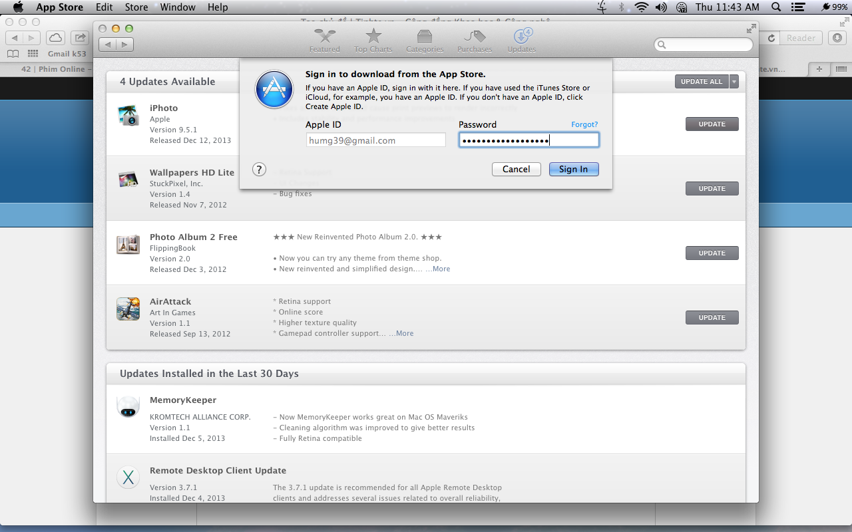Image resolution: width=852 pixels, height=532 pixels.
Task: Update AirAttack
Action: click(712, 318)
